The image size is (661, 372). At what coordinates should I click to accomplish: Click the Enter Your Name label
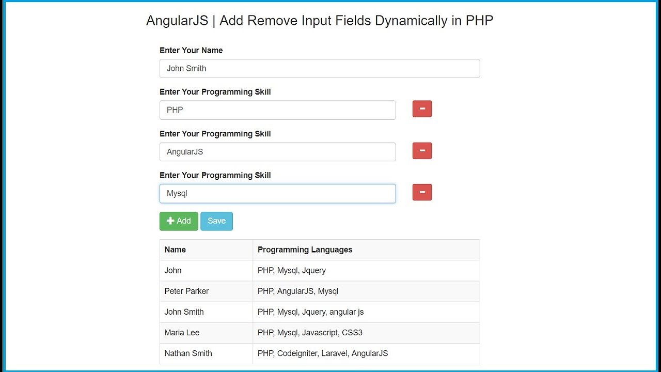tap(191, 50)
